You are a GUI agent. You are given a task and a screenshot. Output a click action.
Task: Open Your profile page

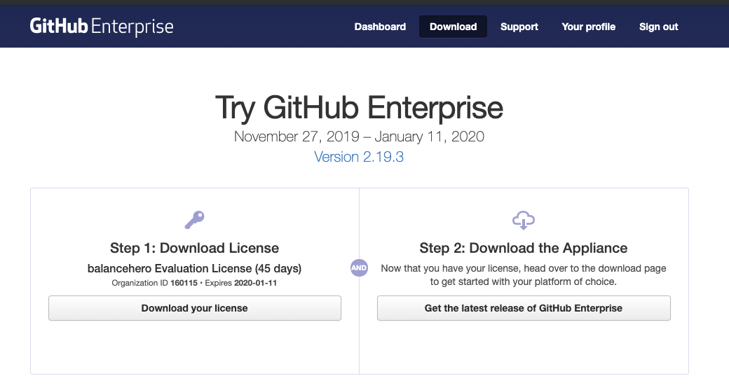tap(588, 27)
